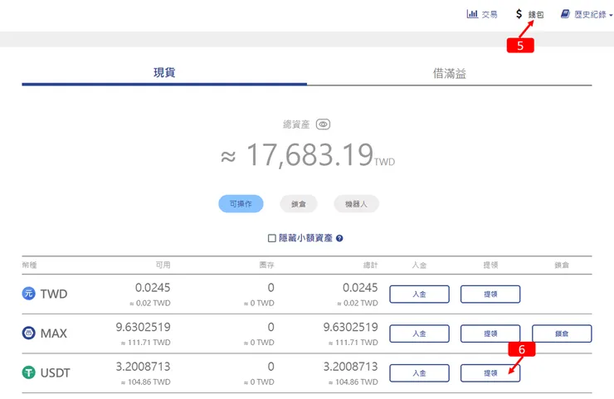The height and width of the screenshot is (399, 614).
Task: Click the help question mark next to 隱藏小額資產
Action: coord(339,238)
